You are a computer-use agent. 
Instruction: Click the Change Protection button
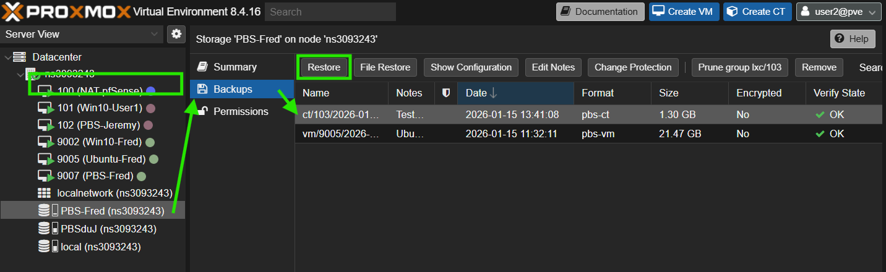(x=632, y=67)
